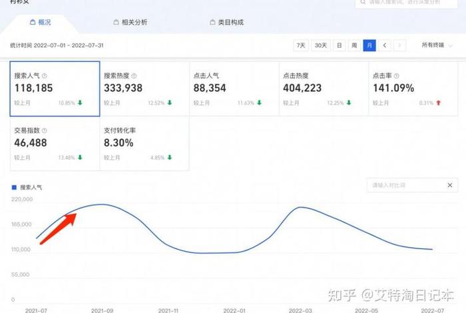Go to previous period arrow
Viewport: 466px width, 313px height.
(x=385, y=45)
